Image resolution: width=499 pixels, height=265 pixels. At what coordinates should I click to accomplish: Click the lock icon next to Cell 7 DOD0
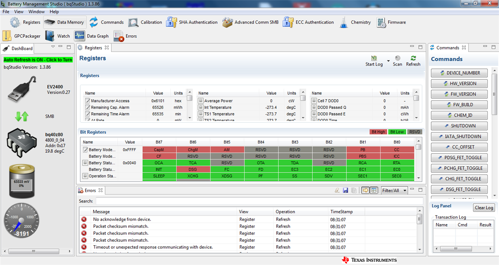coord(314,101)
